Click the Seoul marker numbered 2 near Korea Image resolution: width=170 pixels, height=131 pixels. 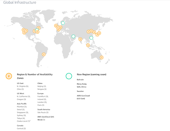coord(94,32)
